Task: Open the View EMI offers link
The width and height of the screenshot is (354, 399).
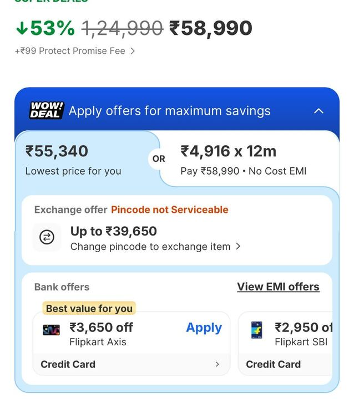Action: pyautogui.click(x=278, y=287)
